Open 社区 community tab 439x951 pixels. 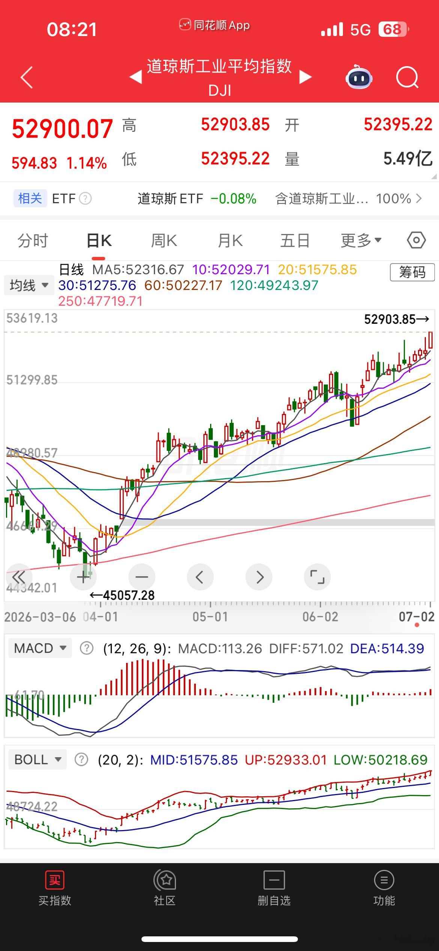point(165,889)
